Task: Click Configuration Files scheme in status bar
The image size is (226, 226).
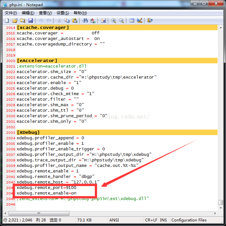Action: [189, 220]
